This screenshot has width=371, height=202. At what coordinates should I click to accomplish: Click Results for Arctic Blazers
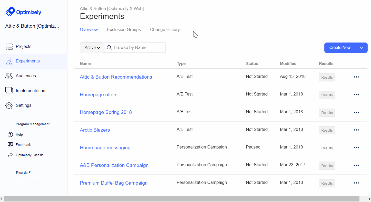point(327,130)
